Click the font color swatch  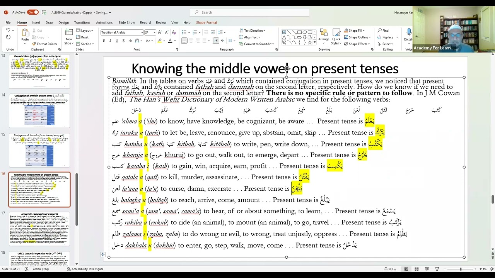(x=170, y=41)
